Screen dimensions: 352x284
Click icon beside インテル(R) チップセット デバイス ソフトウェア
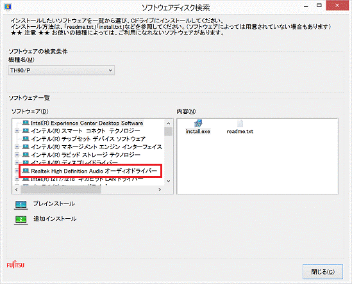[x=26, y=139]
